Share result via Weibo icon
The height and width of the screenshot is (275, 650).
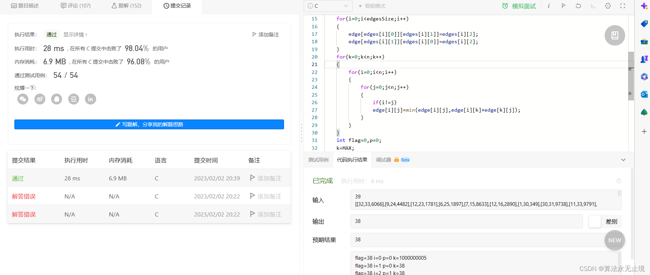[x=40, y=99]
